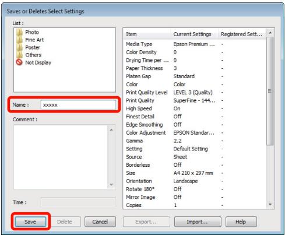This screenshot has width=285, height=235.
Task: Select the red Not Display icon
Action: tap(19, 62)
